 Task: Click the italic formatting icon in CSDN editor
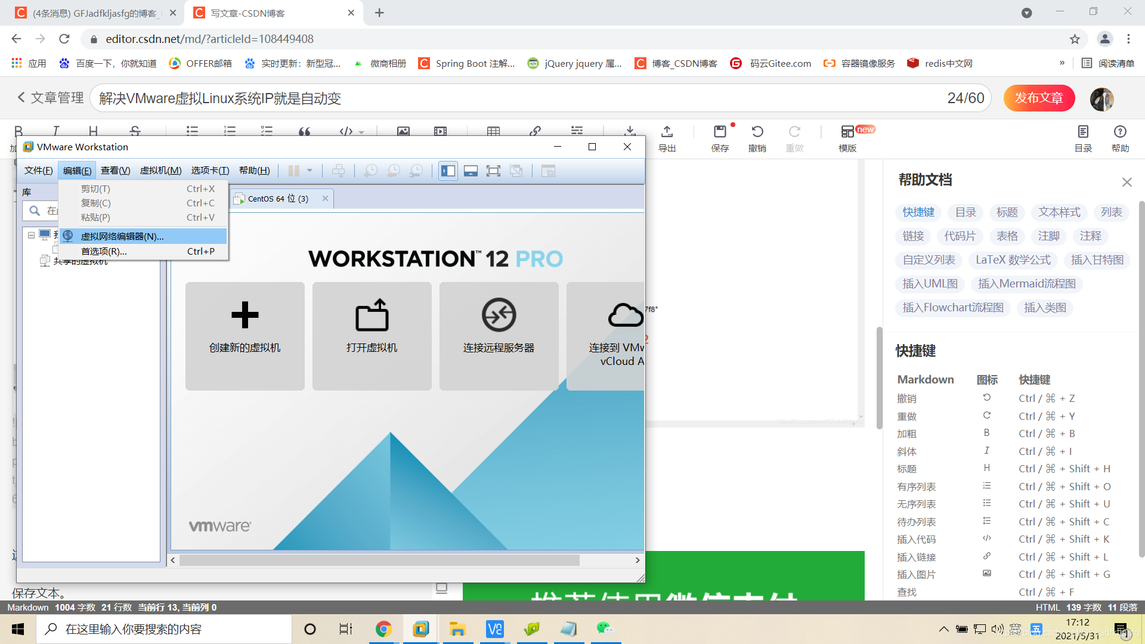click(55, 130)
